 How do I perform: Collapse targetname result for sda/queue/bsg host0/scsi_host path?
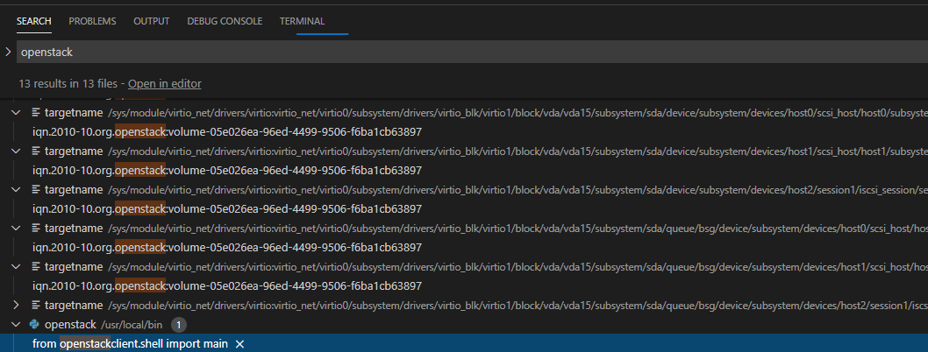point(16,228)
